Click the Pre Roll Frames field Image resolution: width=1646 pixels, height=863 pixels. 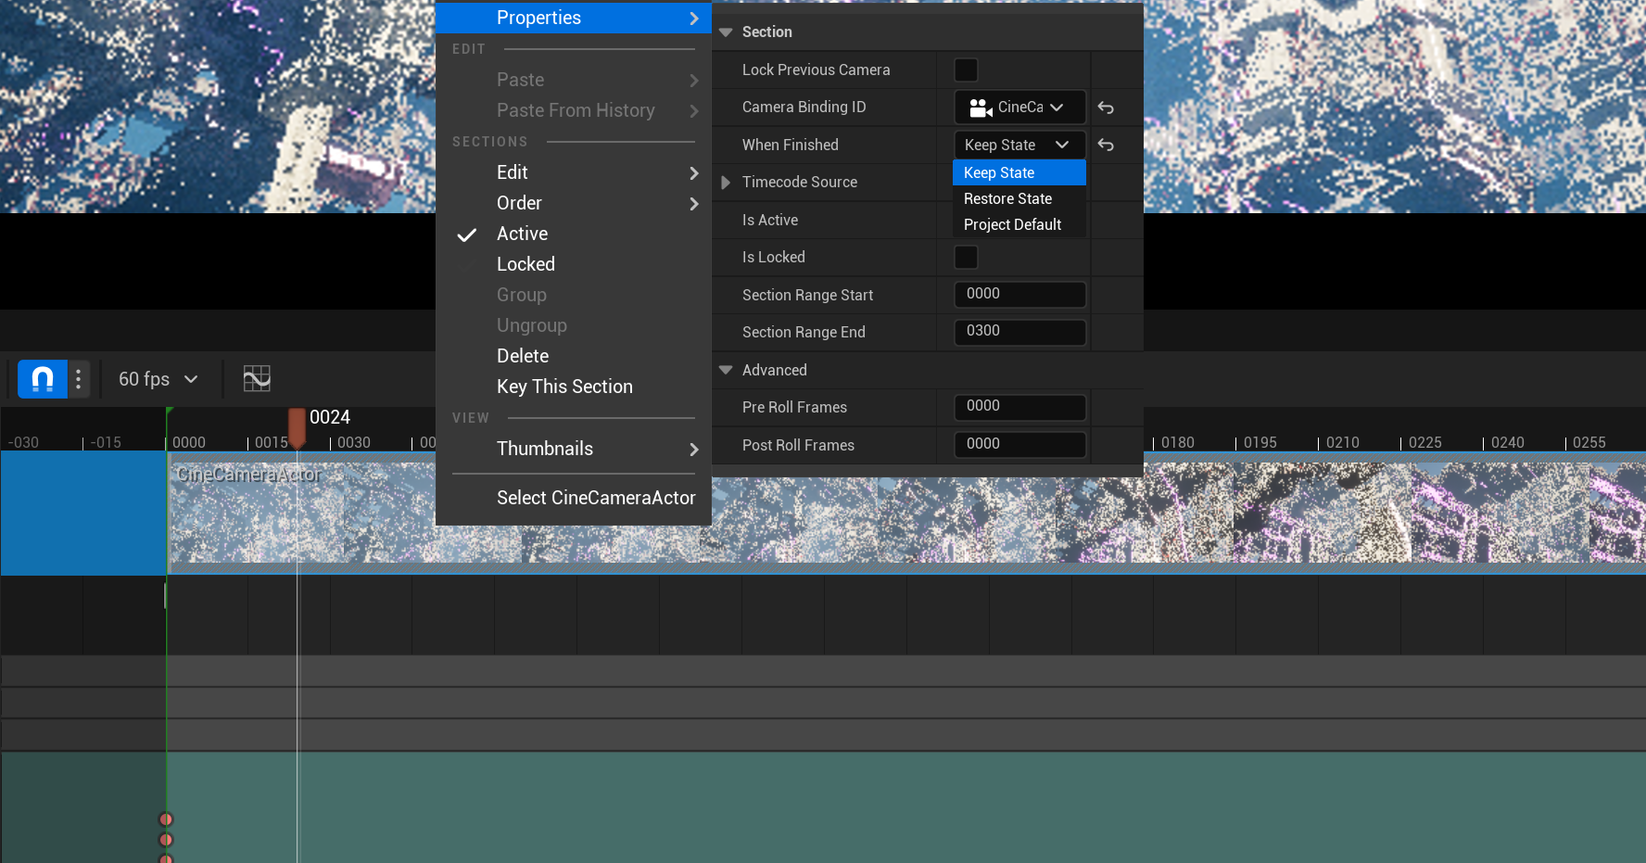(1019, 406)
